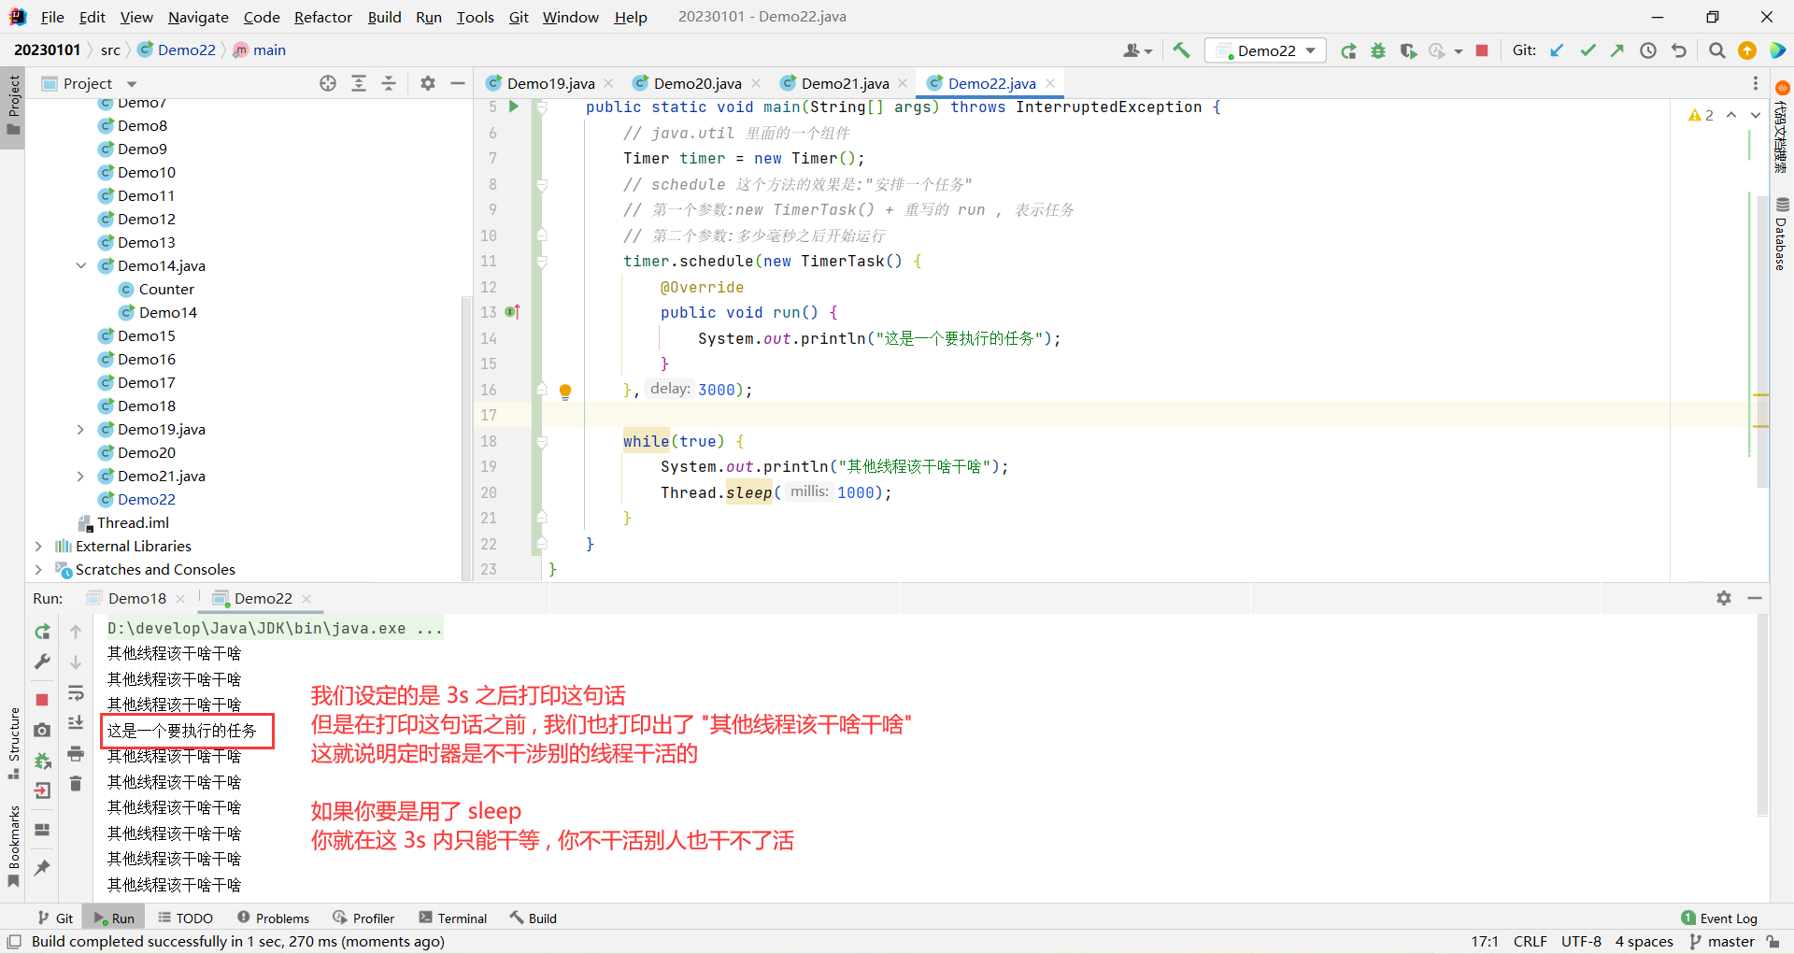Minimize the Run tool window
Image resolution: width=1794 pixels, height=954 pixels.
pos(1755,598)
